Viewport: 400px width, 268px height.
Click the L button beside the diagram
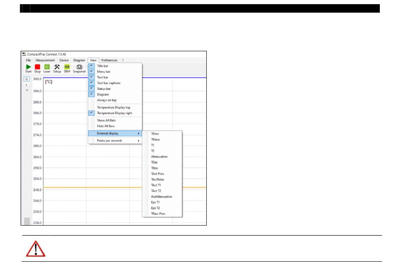click(27, 85)
